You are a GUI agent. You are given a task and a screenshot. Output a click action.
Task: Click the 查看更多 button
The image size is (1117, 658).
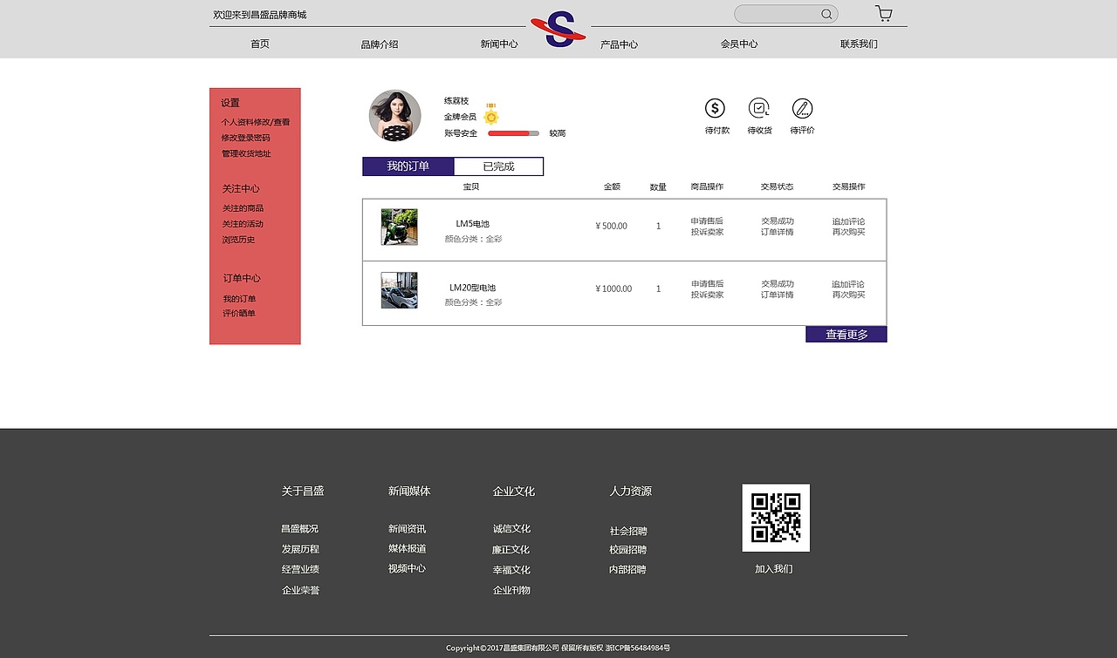[846, 334]
